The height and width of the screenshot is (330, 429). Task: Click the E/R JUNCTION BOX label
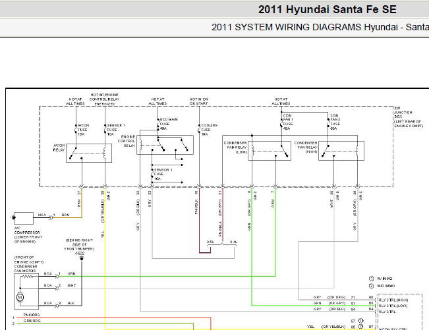(x=408, y=117)
